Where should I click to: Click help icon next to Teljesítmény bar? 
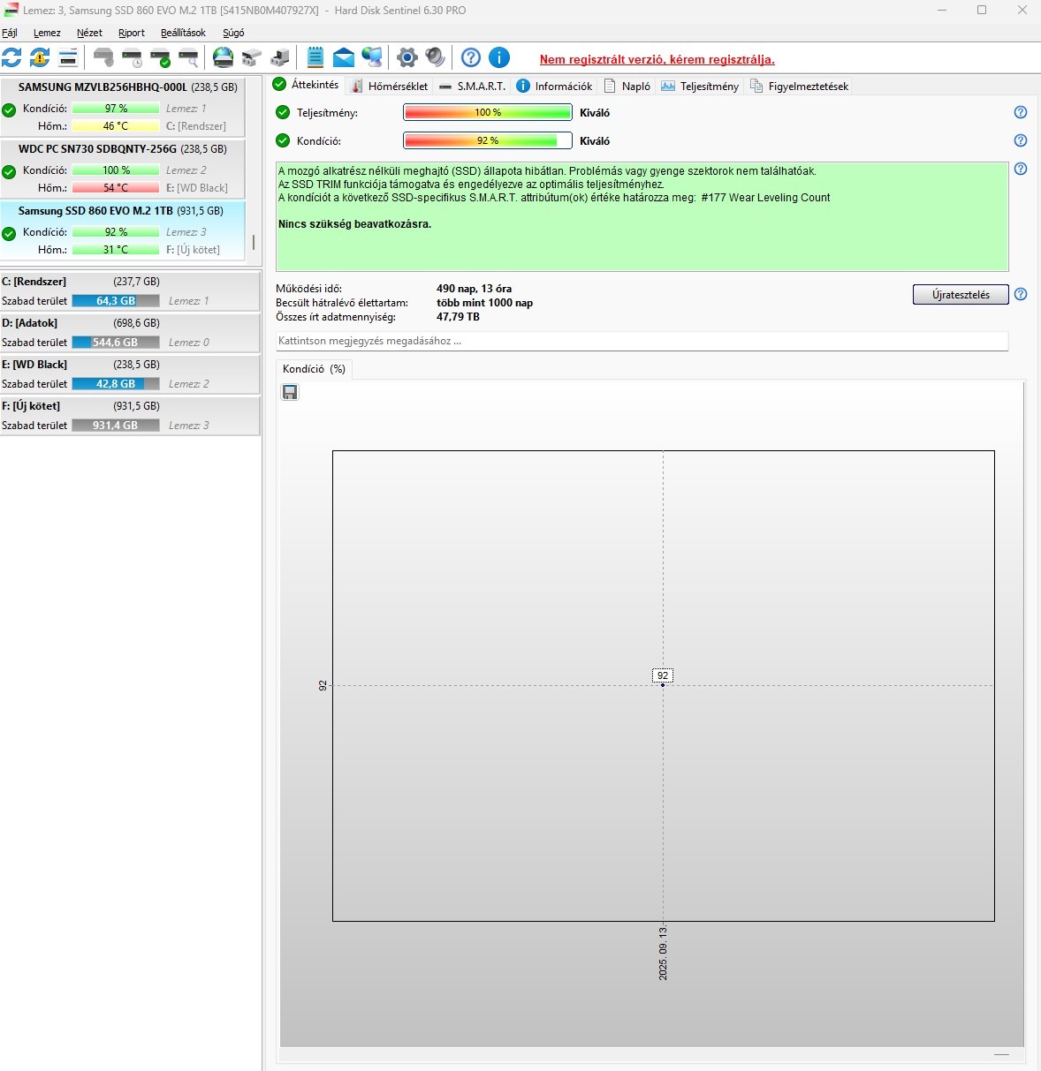tap(1021, 112)
